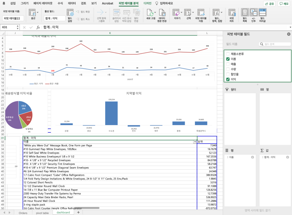Click the 필드 검색 search box

click(275, 44)
